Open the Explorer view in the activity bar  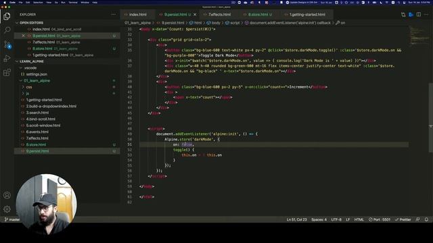coord(7,16)
